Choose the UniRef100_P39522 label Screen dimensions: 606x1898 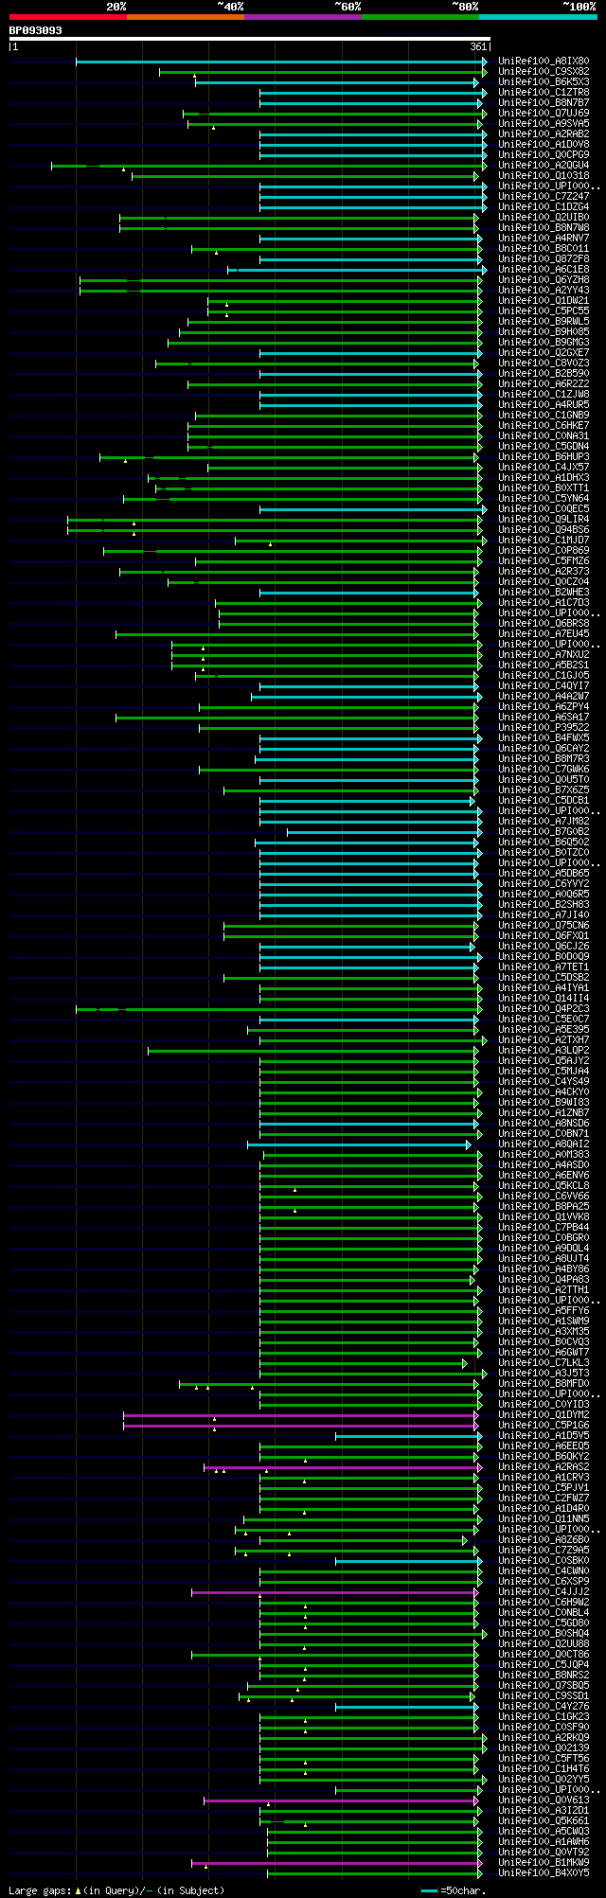544,728
